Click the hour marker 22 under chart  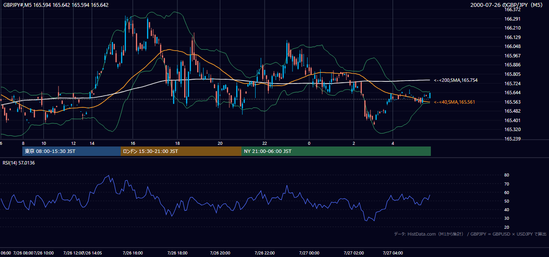[x=265, y=143]
